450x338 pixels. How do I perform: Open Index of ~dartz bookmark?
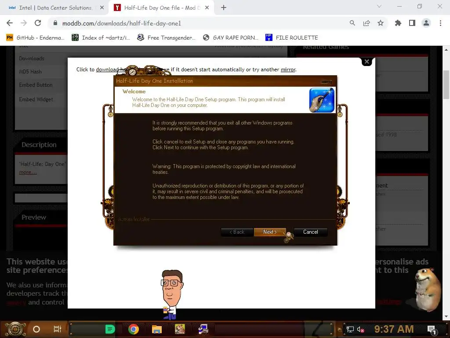pyautogui.click(x=101, y=38)
